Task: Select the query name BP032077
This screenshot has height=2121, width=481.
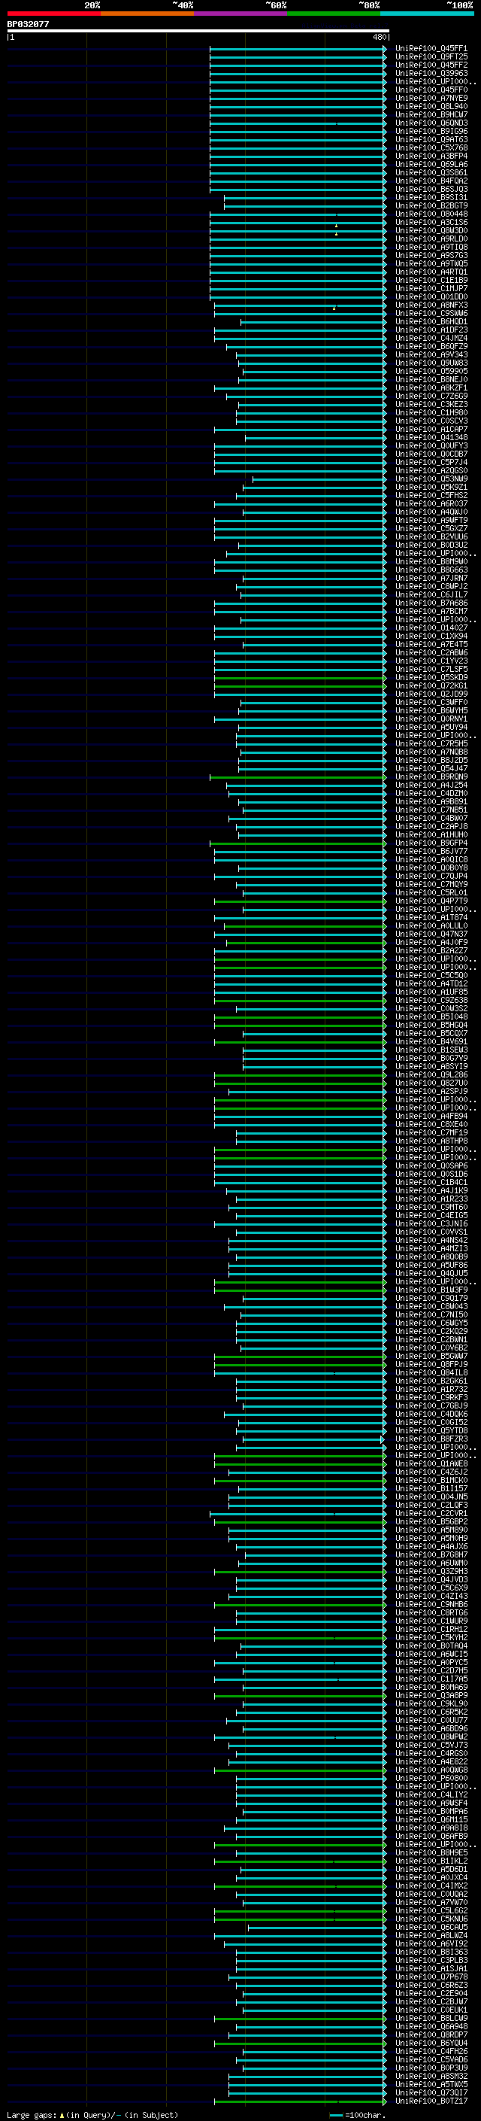Action: tap(28, 24)
